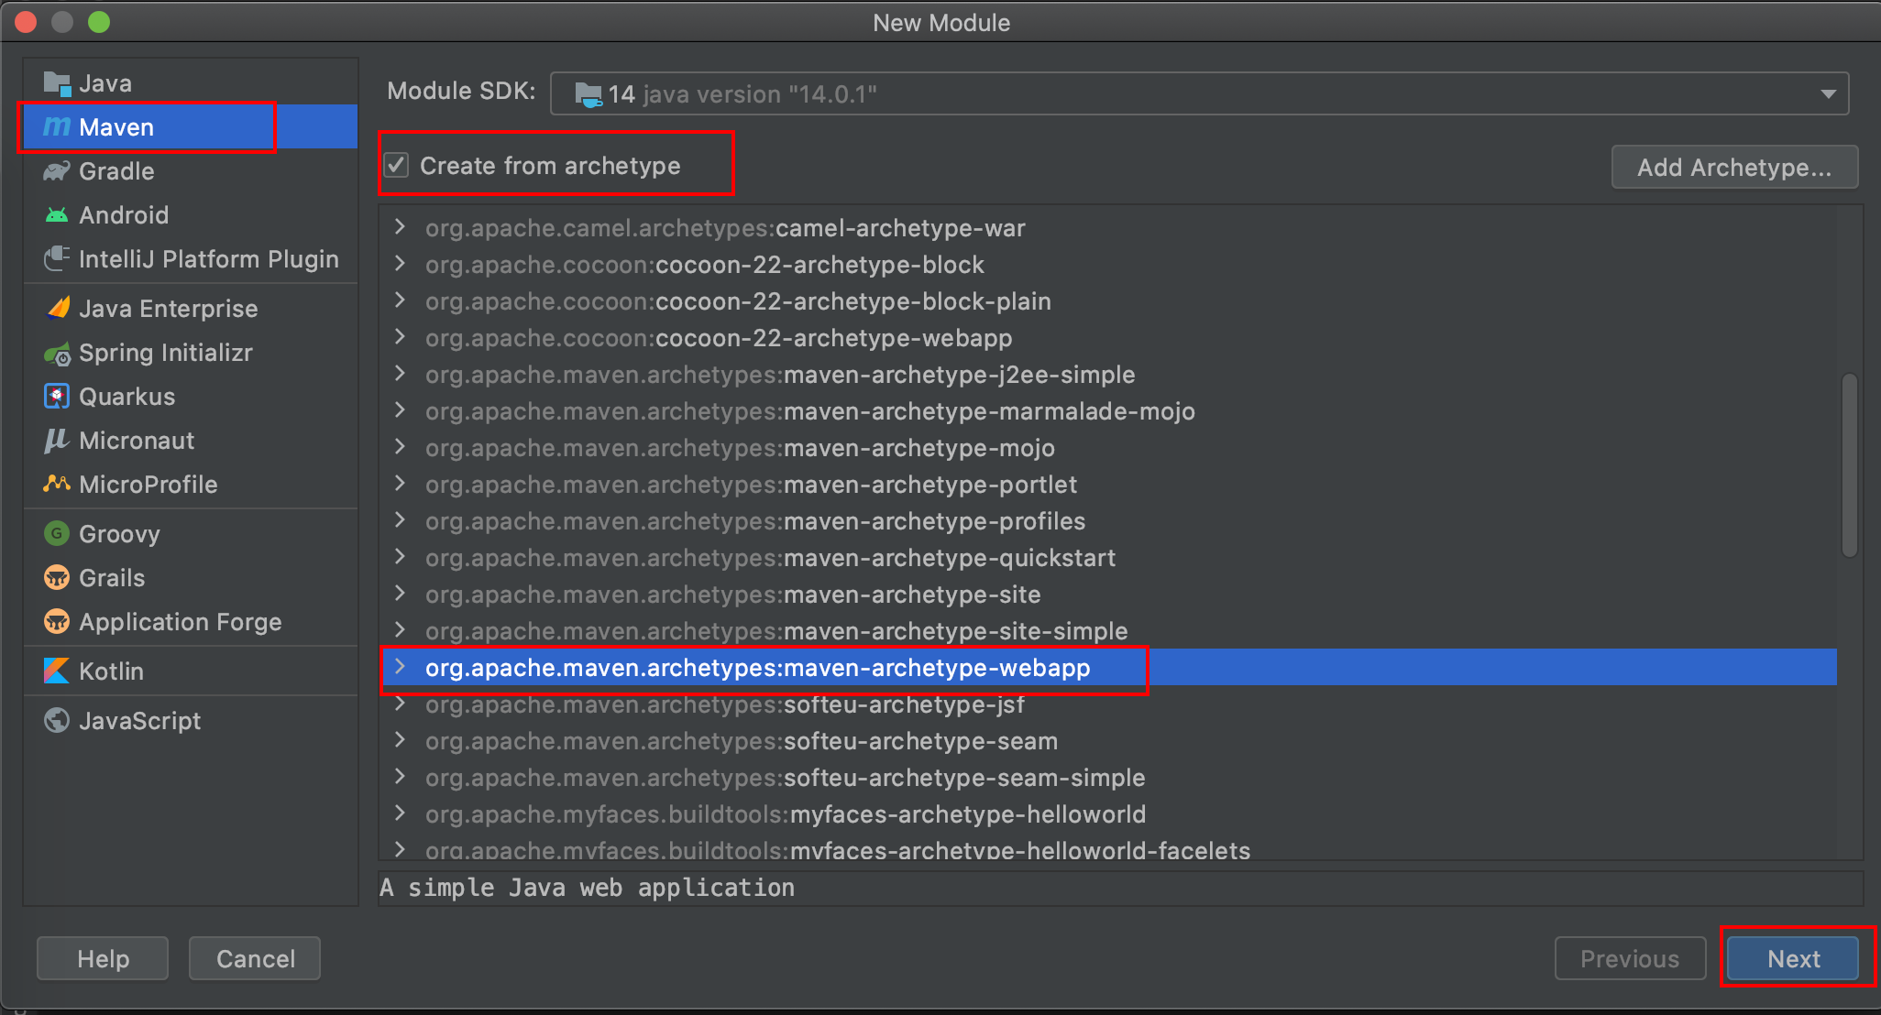Select JavaScript module type
Viewport: 1881px width, 1015px height.
[x=191, y=720]
